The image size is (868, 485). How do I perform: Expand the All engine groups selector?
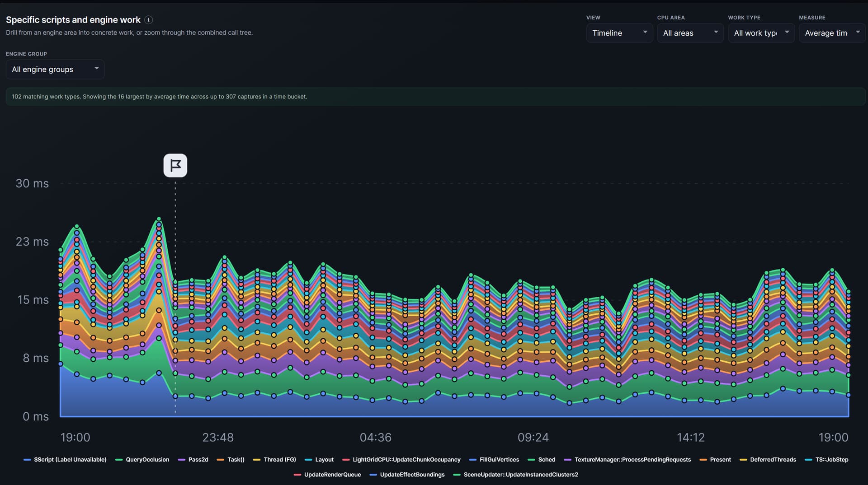tap(55, 70)
